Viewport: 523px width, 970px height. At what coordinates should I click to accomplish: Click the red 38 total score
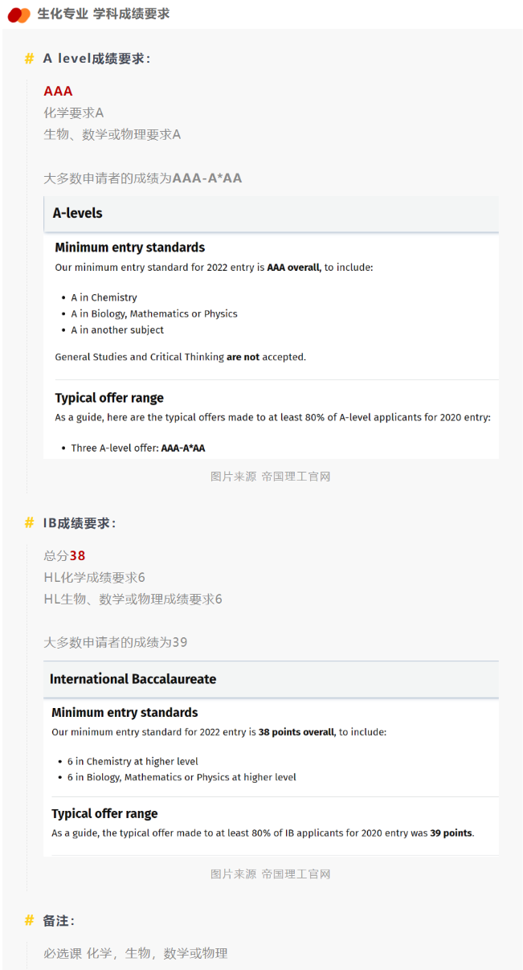pyautogui.click(x=77, y=555)
